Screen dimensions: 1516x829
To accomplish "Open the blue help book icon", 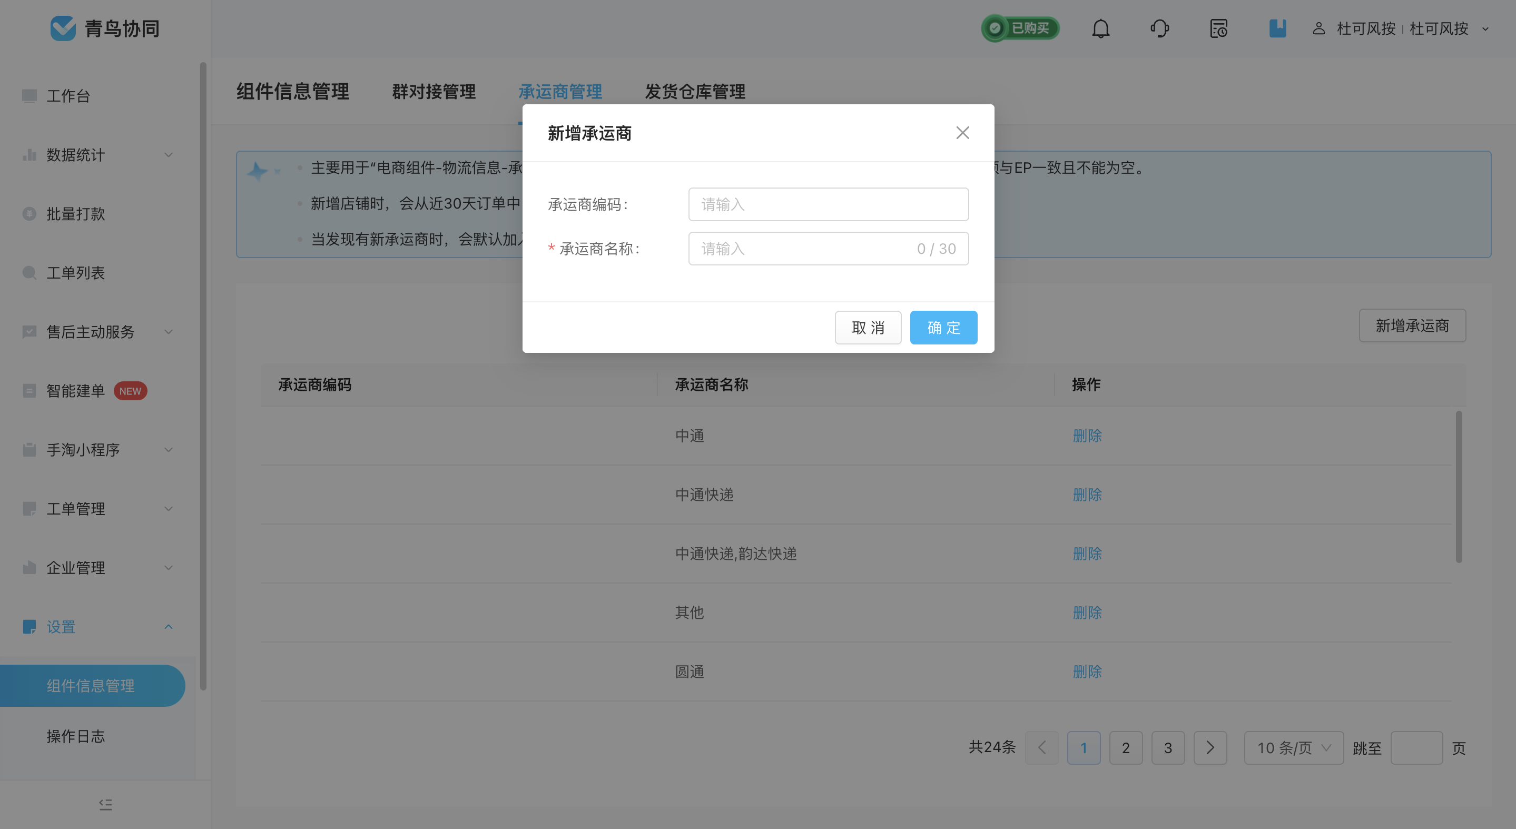I will click(x=1277, y=28).
